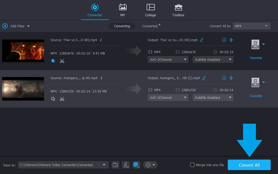Click the MP4 format icon for Avengers video
Viewport: 278px width, 174px height.
[x=255, y=82]
